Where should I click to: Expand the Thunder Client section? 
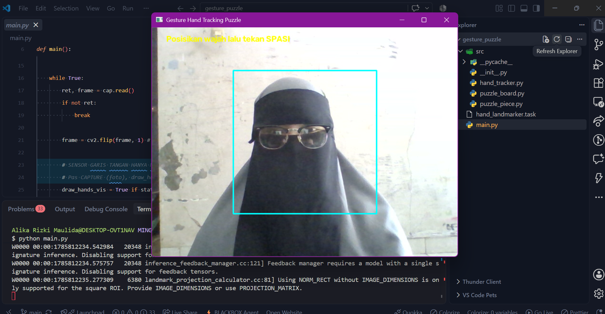click(x=482, y=282)
